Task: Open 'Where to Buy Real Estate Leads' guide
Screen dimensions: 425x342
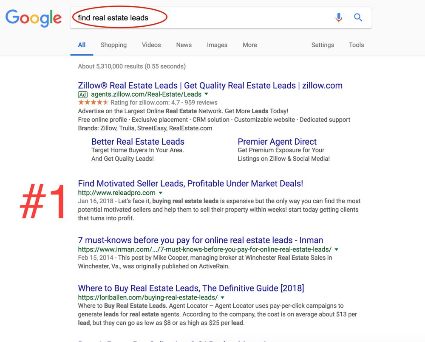Action: pyautogui.click(x=191, y=288)
